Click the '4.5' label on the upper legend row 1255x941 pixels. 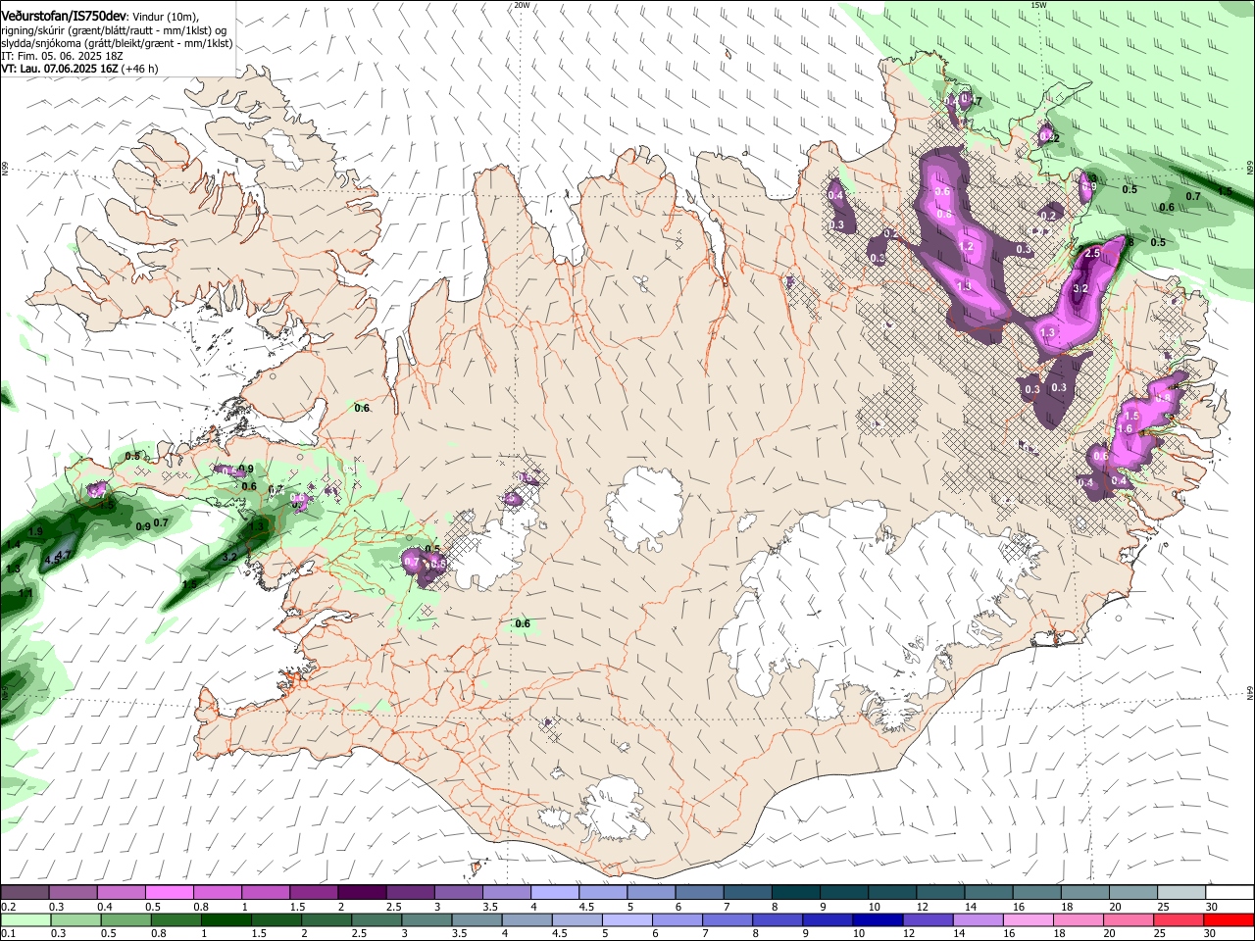pyautogui.click(x=586, y=907)
